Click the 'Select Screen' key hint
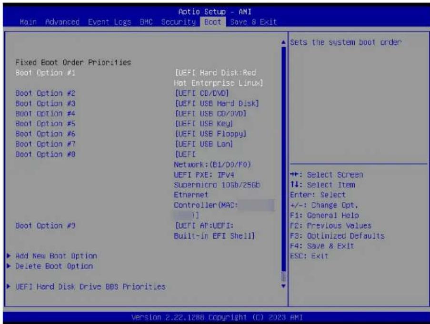 pos(327,175)
